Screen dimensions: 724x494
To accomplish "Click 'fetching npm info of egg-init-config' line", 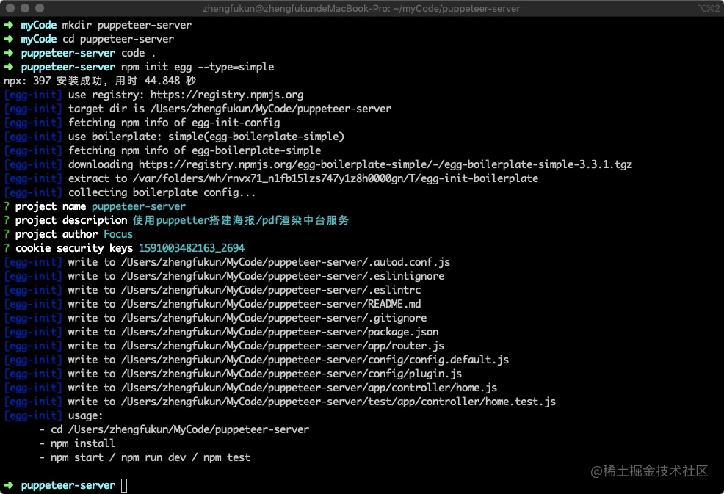I will click(142, 123).
